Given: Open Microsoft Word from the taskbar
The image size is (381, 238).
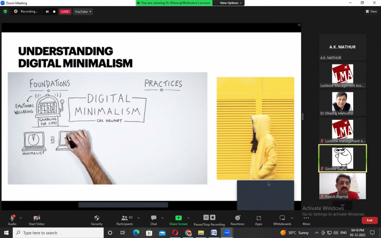Looking at the screenshot, I should click(214, 233).
